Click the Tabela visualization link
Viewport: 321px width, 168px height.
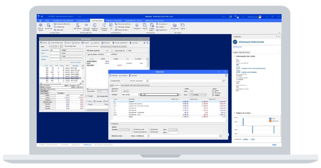tap(253, 139)
